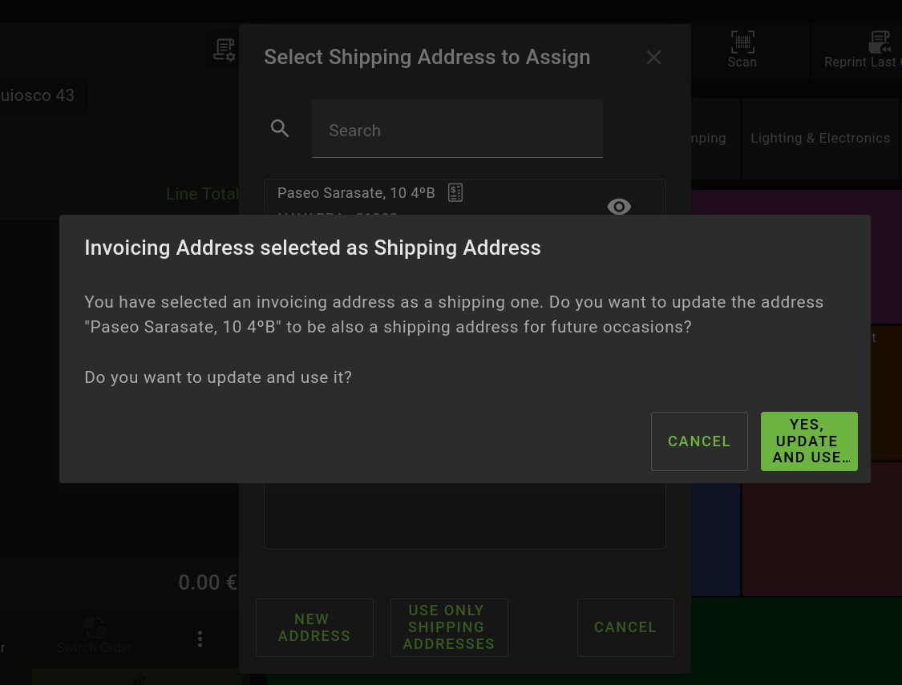Close the Select Shipping Address dialog

point(653,58)
